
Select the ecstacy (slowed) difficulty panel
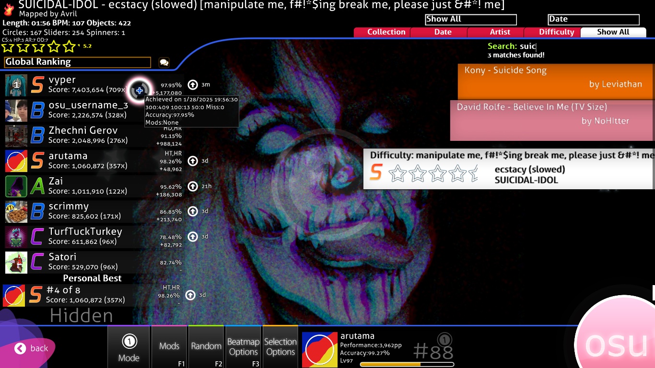[x=509, y=169]
